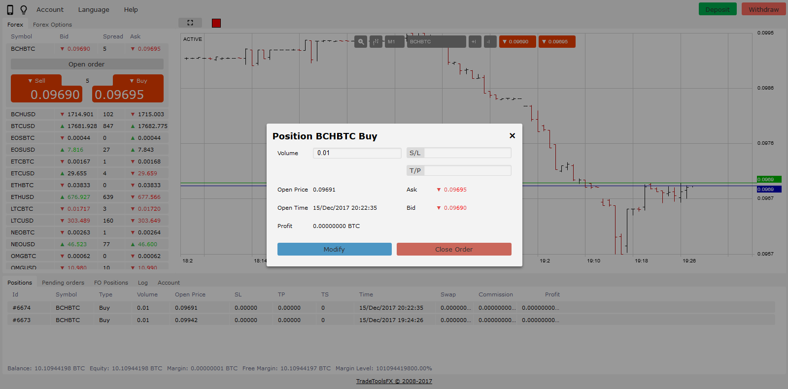Click the mobile phone icon

coord(10,10)
